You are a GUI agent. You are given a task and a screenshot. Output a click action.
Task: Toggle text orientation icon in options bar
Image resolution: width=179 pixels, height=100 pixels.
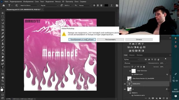[17, 6]
